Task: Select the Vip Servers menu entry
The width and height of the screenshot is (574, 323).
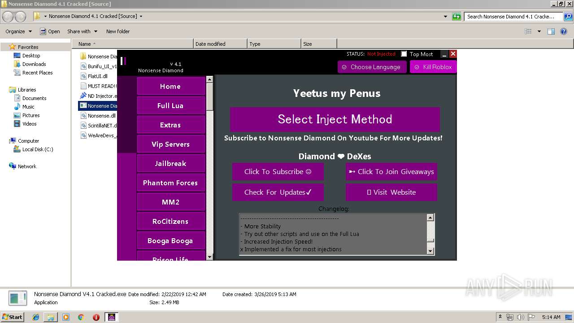Action: [170, 144]
